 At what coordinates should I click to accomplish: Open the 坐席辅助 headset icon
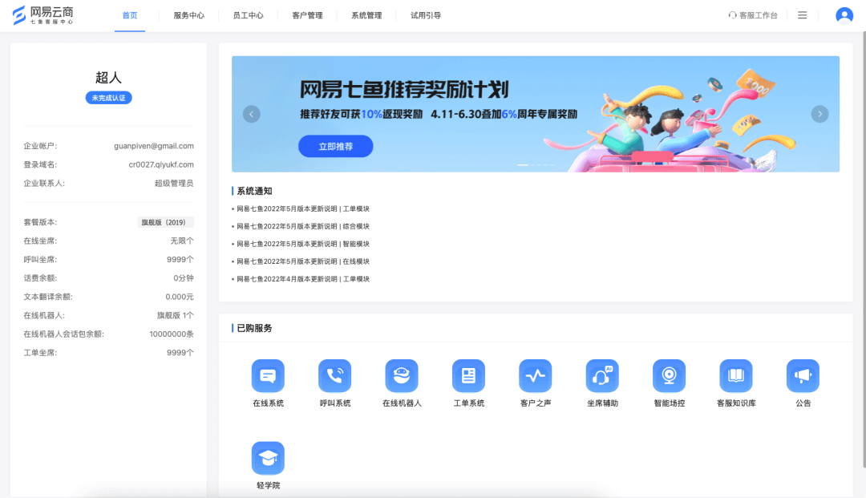coord(602,375)
